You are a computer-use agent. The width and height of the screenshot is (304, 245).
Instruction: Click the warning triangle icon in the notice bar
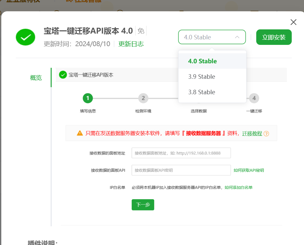point(80,133)
